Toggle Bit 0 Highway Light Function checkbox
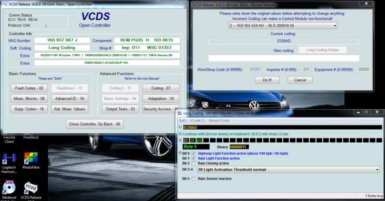This screenshot has width=385, height=201. click(x=193, y=154)
